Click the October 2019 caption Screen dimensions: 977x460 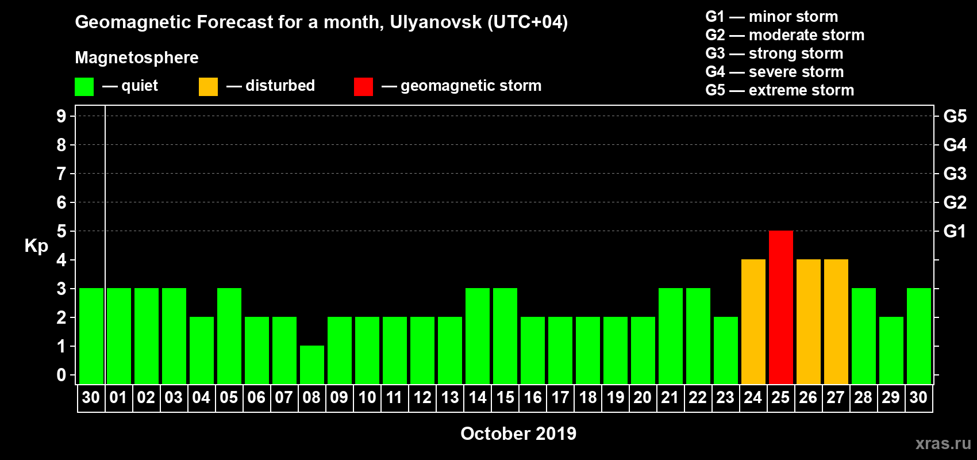pyautogui.click(x=518, y=434)
